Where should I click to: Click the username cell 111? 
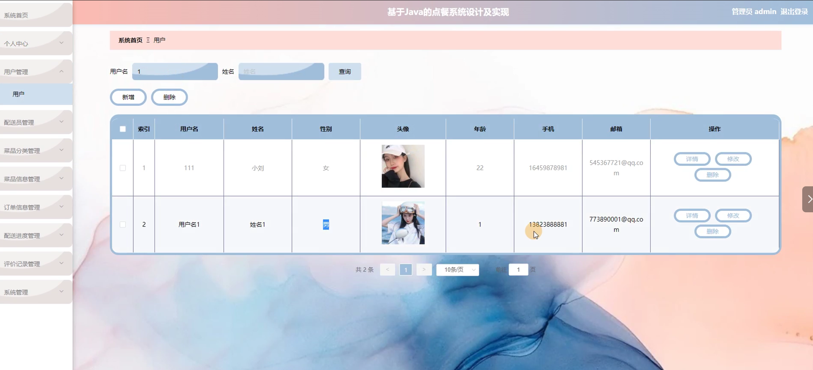pyautogui.click(x=189, y=168)
